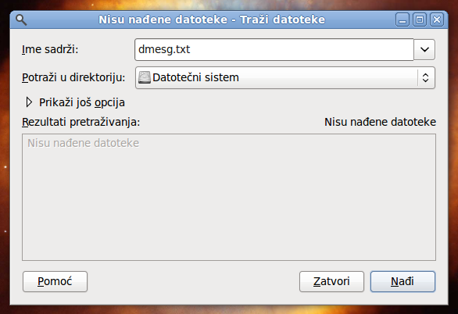Click the Rezultati pretraživanja label

(x=81, y=122)
